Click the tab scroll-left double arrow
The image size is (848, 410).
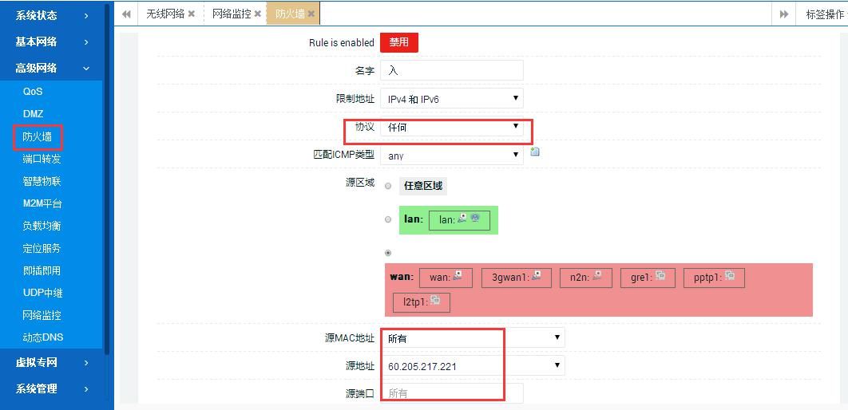126,14
